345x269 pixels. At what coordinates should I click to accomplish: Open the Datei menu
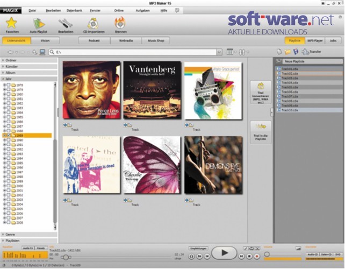click(32, 10)
